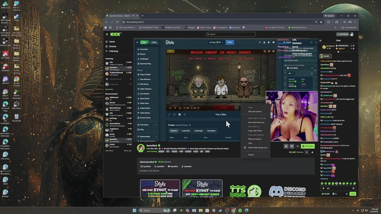The height and width of the screenshot is (214, 381).
Task: Open Windows Start menu
Action: click(x=134, y=210)
